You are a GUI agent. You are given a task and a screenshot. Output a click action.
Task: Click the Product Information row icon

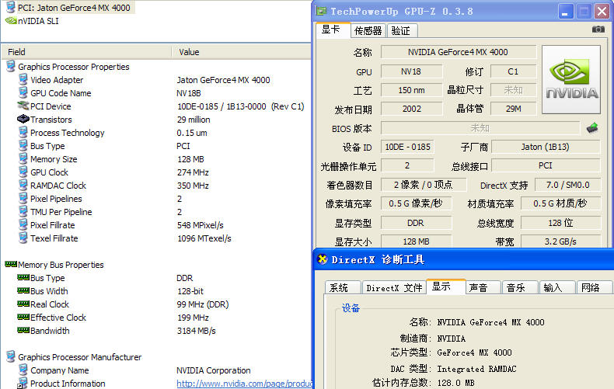pos(23,383)
